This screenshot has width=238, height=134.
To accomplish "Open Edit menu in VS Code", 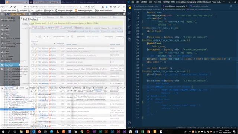I will tap(137, 2).
